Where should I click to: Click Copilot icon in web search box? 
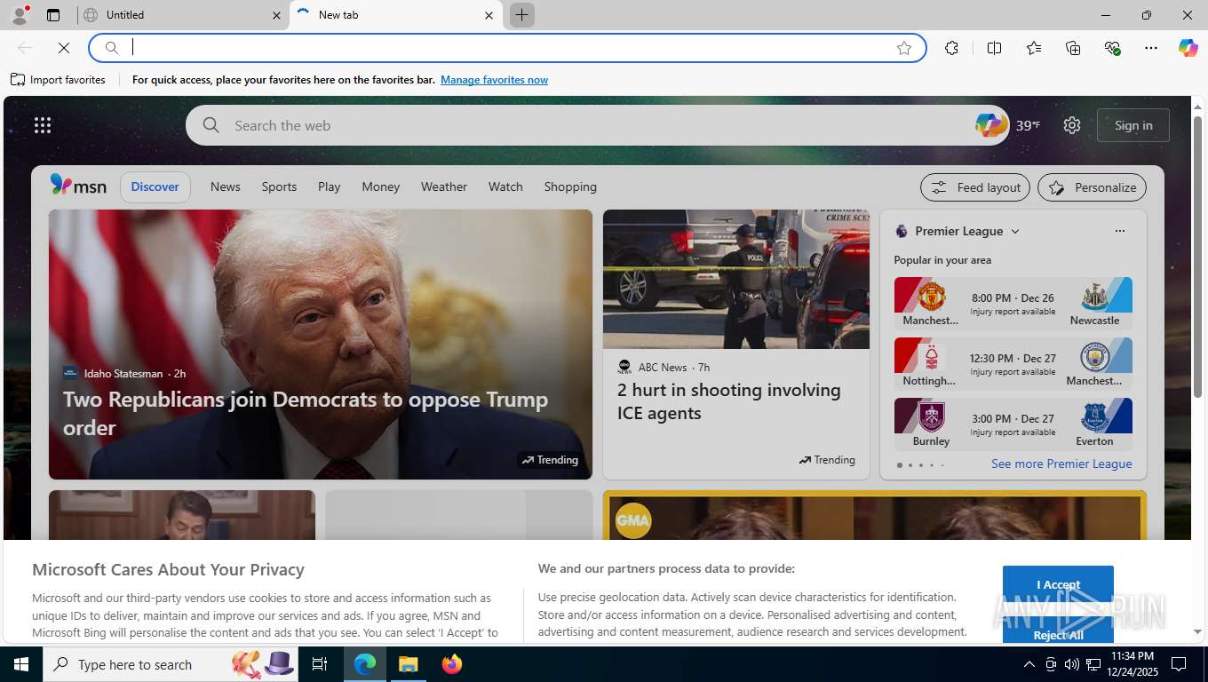tap(989, 124)
